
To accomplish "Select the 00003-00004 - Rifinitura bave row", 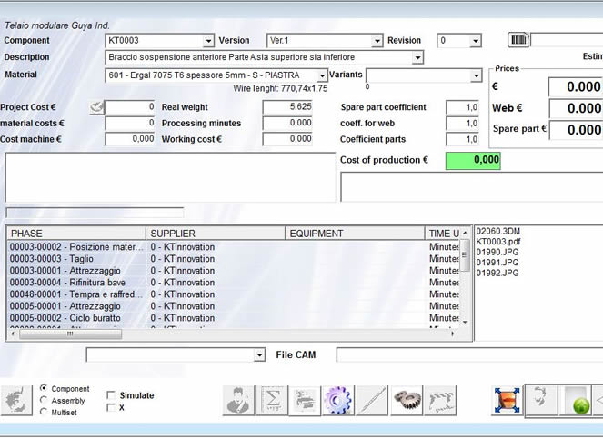I will click(234, 283).
